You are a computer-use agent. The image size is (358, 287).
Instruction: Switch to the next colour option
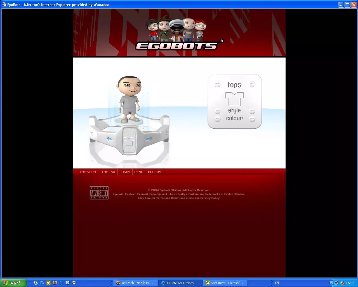(252, 119)
